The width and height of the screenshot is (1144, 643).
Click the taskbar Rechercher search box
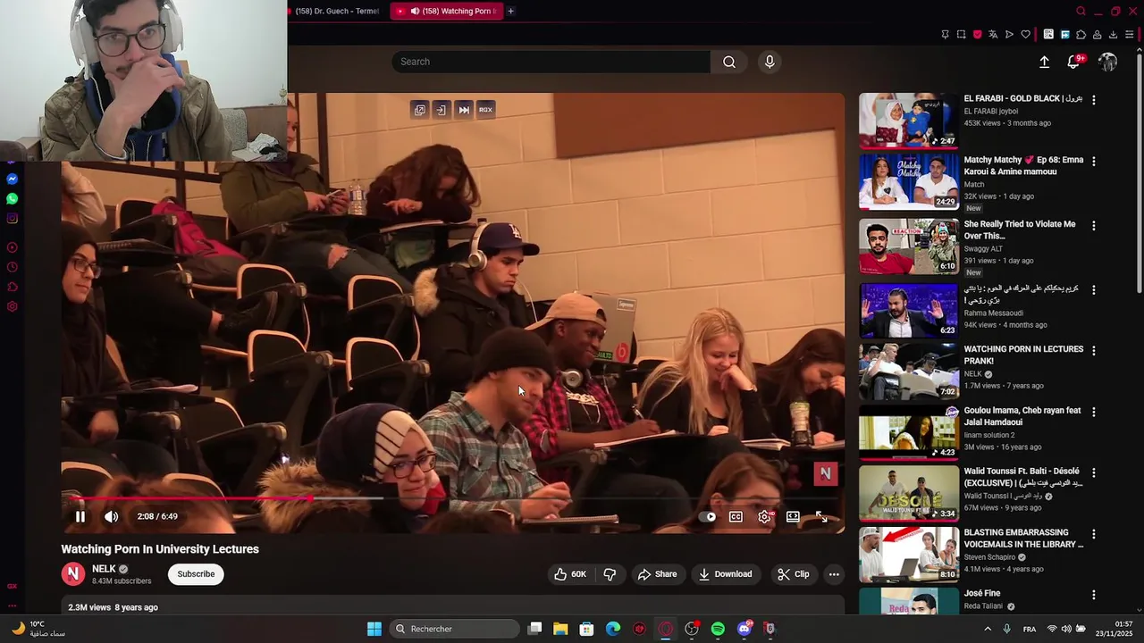tap(455, 629)
